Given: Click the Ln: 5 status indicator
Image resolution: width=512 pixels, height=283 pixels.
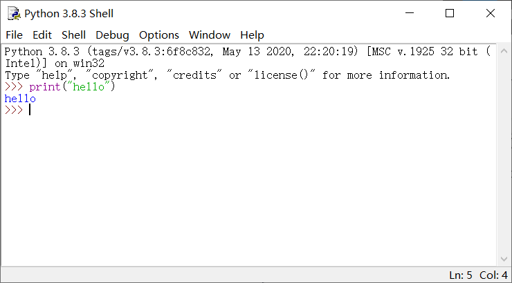Looking at the screenshot, I should 460,275.
